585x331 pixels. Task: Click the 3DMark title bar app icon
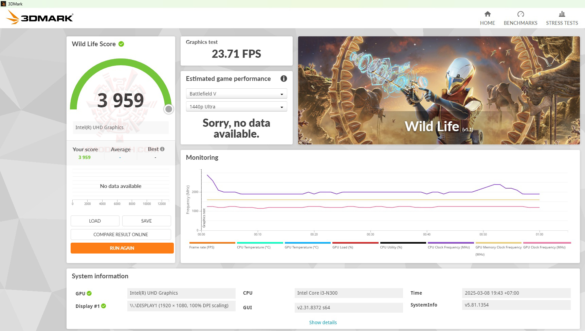[3, 4]
